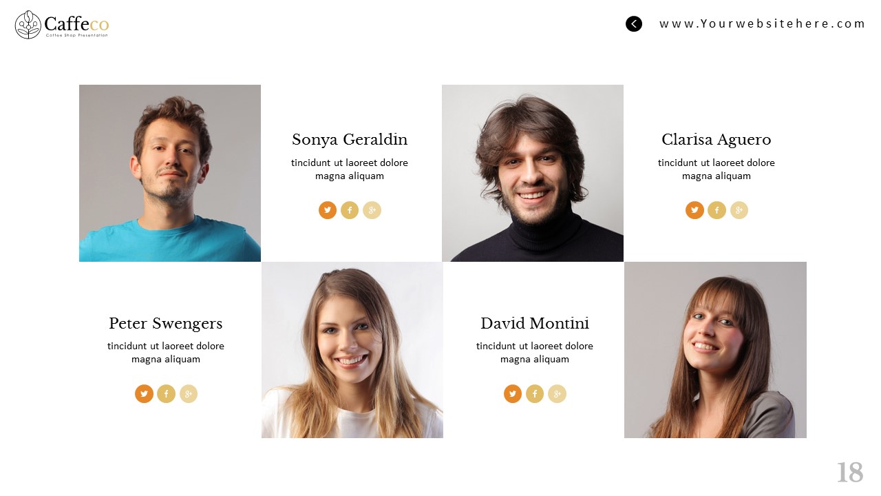
Task: Click the man in blue shirt photo
Action: click(170, 173)
